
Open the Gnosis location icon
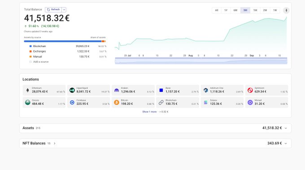28,102
